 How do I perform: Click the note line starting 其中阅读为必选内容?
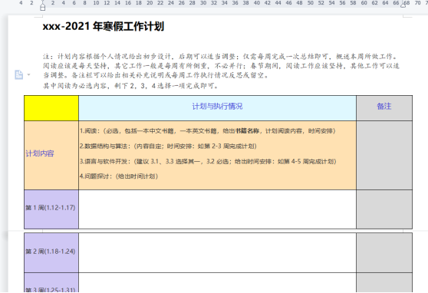[130, 86]
